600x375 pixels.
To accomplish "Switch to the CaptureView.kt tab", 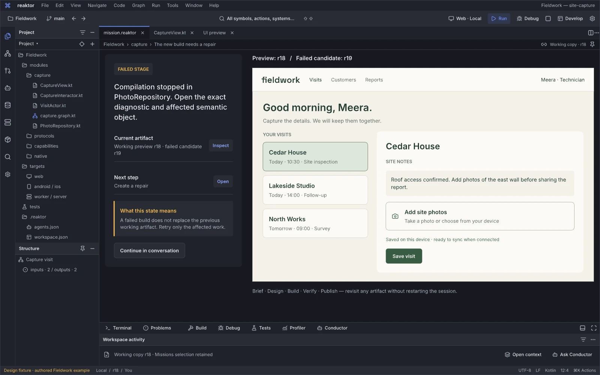I will [170, 33].
